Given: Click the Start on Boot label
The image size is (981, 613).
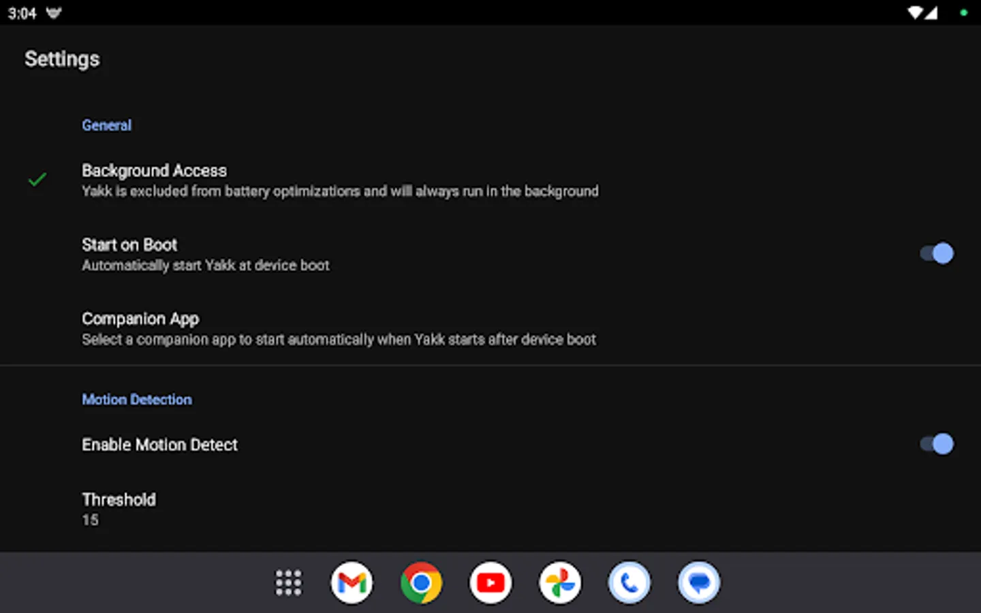Looking at the screenshot, I should 129,245.
